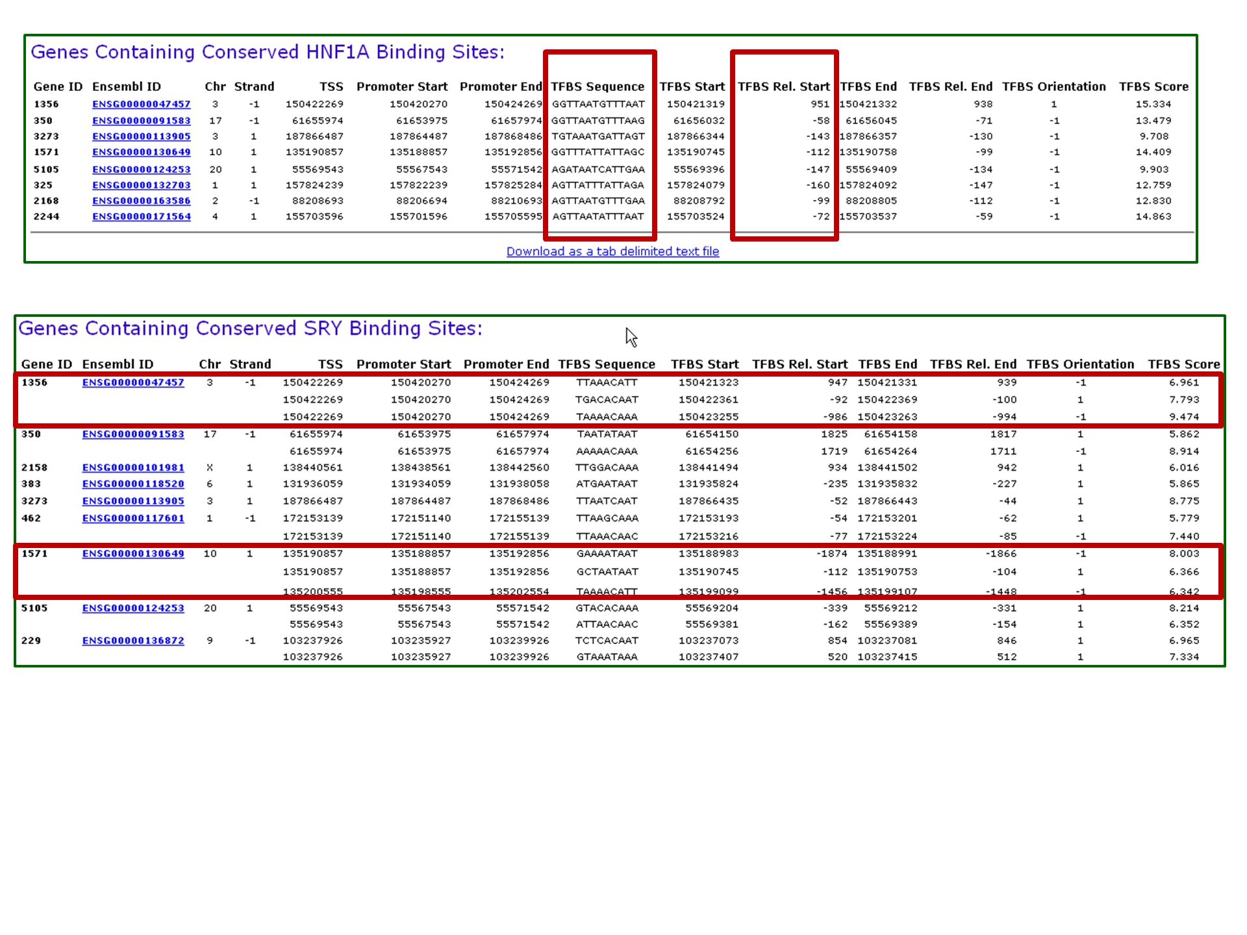The image size is (1247, 935).
Task: Open ENSG00000091583 link in HNF1A table
Action: pos(141,121)
